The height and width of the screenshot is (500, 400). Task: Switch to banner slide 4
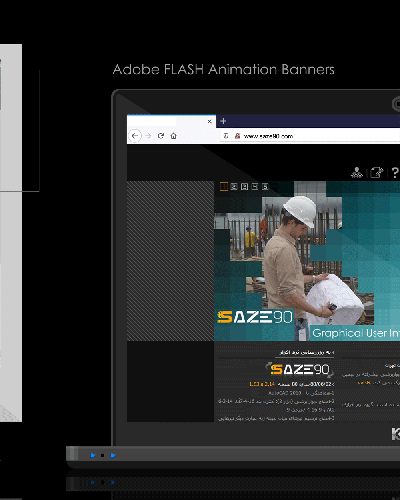pos(255,187)
